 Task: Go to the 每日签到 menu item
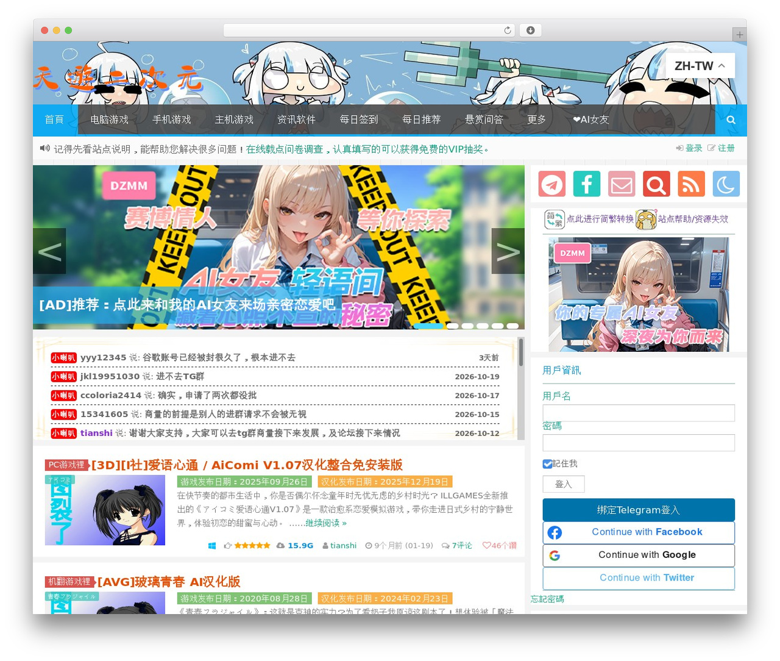(359, 120)
